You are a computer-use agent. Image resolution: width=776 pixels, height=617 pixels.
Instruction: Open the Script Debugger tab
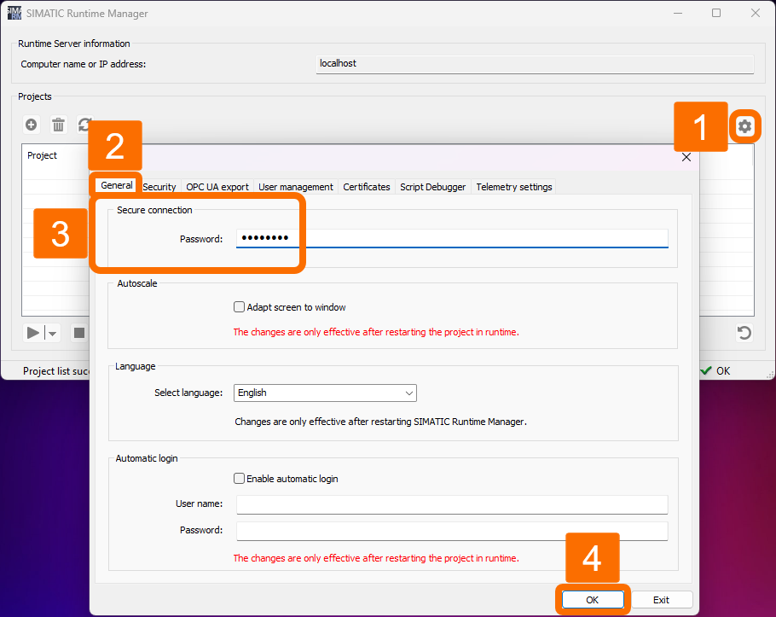[433, 187]
